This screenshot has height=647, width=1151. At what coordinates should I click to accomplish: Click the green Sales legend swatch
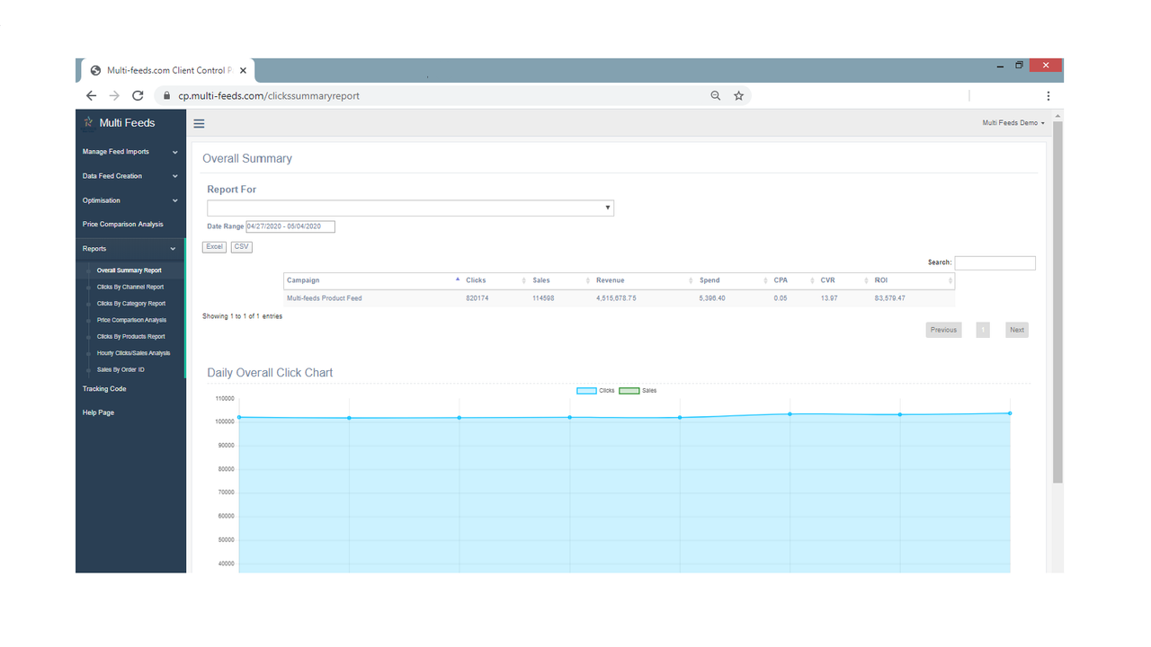pos(629,390)
